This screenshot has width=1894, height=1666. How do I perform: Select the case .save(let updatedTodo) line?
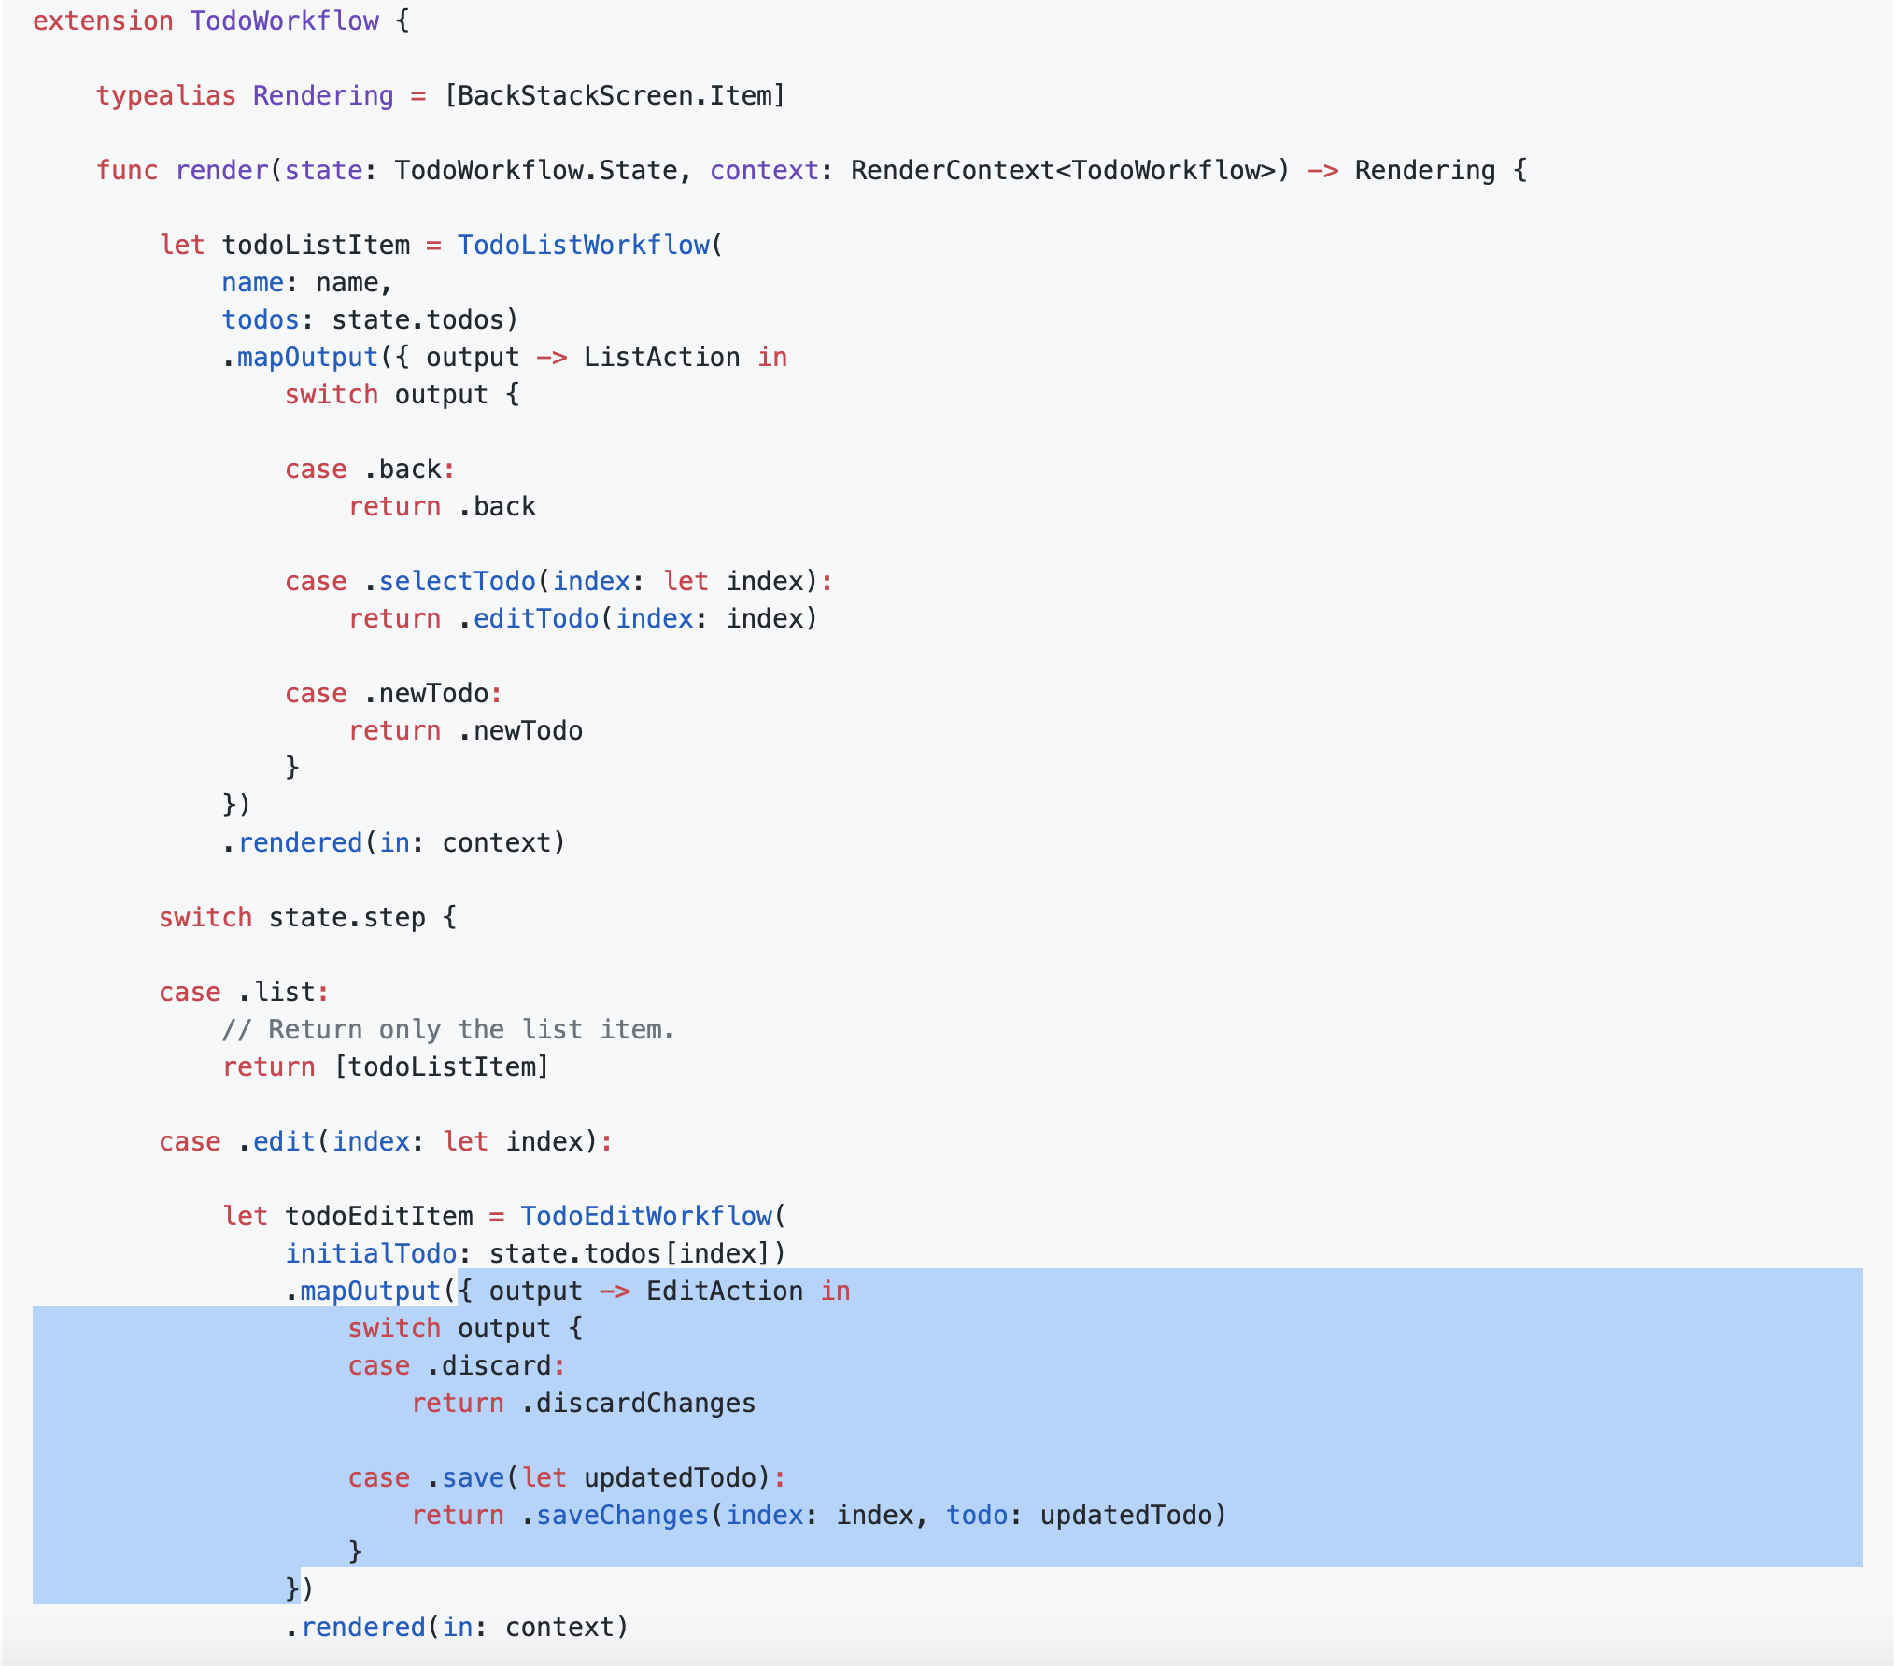tap(563, 1476)
